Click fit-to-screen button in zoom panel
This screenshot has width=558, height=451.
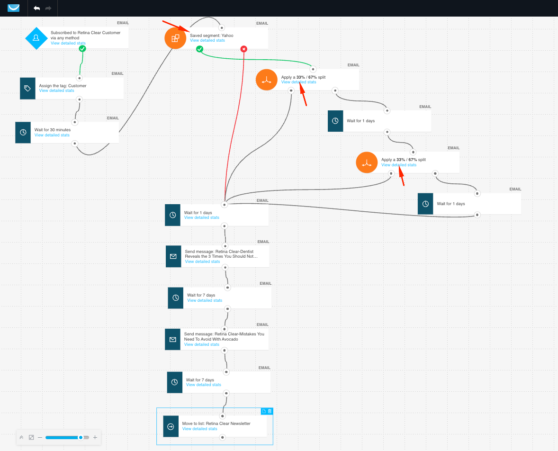click(x=31, y=437)
